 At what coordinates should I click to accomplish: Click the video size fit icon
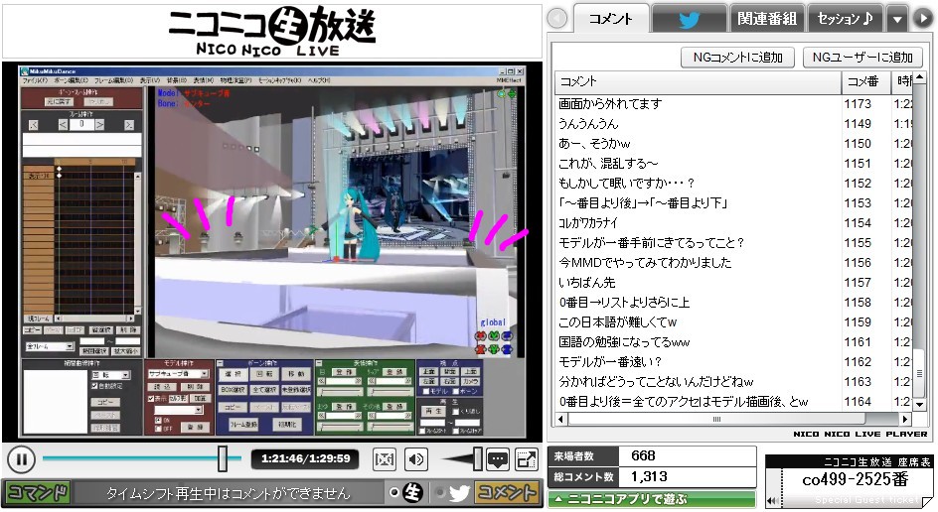[385, 459]
